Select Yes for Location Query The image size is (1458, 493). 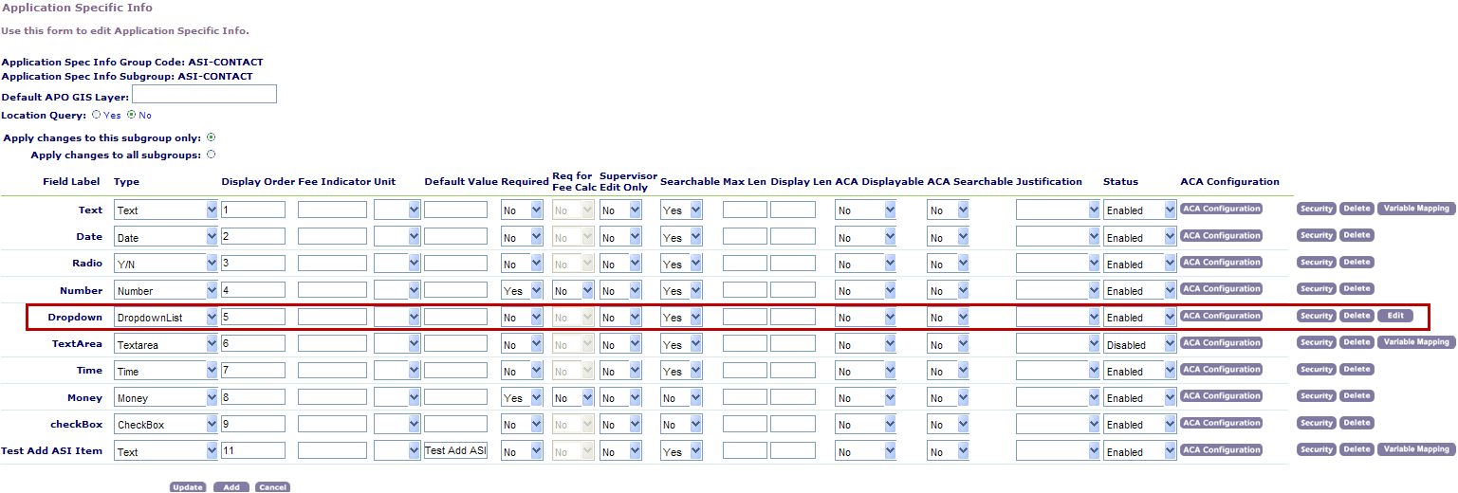pyautogui.click(x=96, y=115)
